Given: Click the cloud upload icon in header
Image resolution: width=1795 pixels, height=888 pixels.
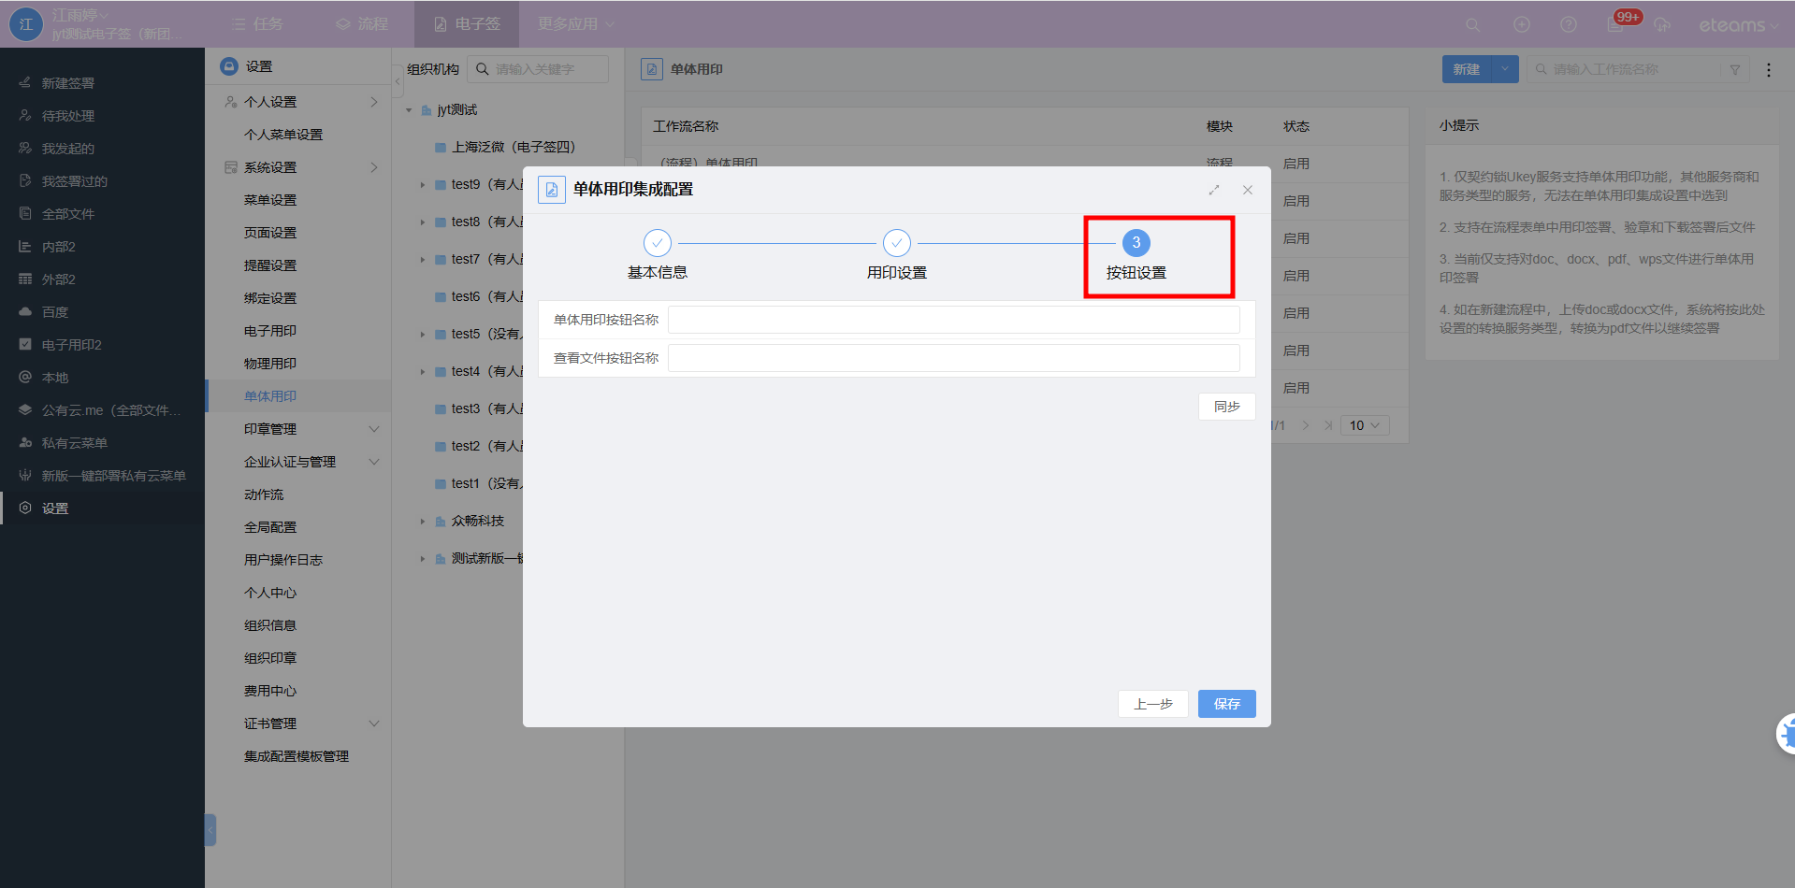Looking at the screenshot, I should point(1662,25).
